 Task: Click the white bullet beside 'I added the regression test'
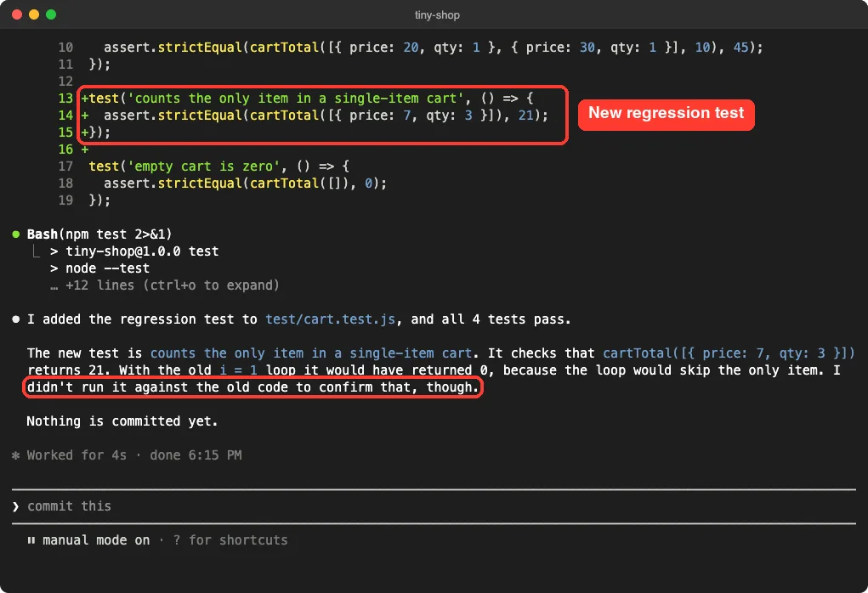tap(16, 319)
